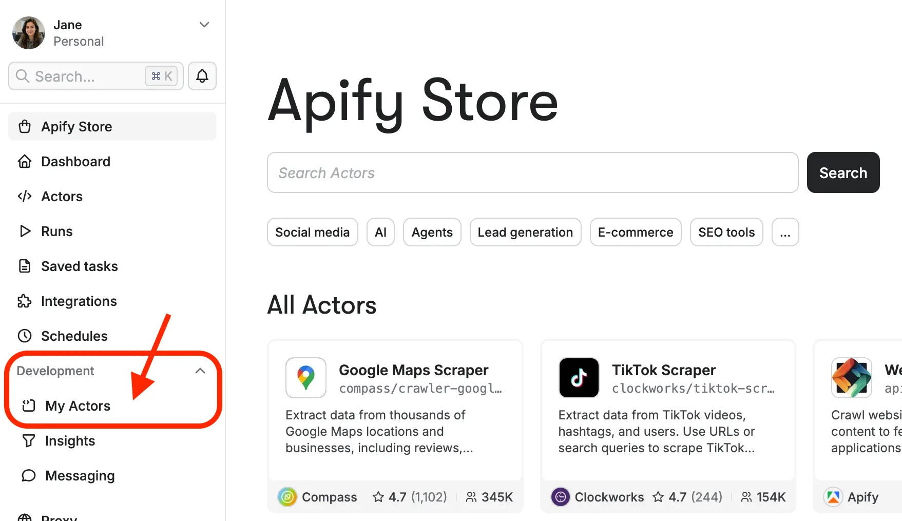Click the TikTok Scraper logo
This screenshot has width=902, height=521.
click(x=579, y=378)
